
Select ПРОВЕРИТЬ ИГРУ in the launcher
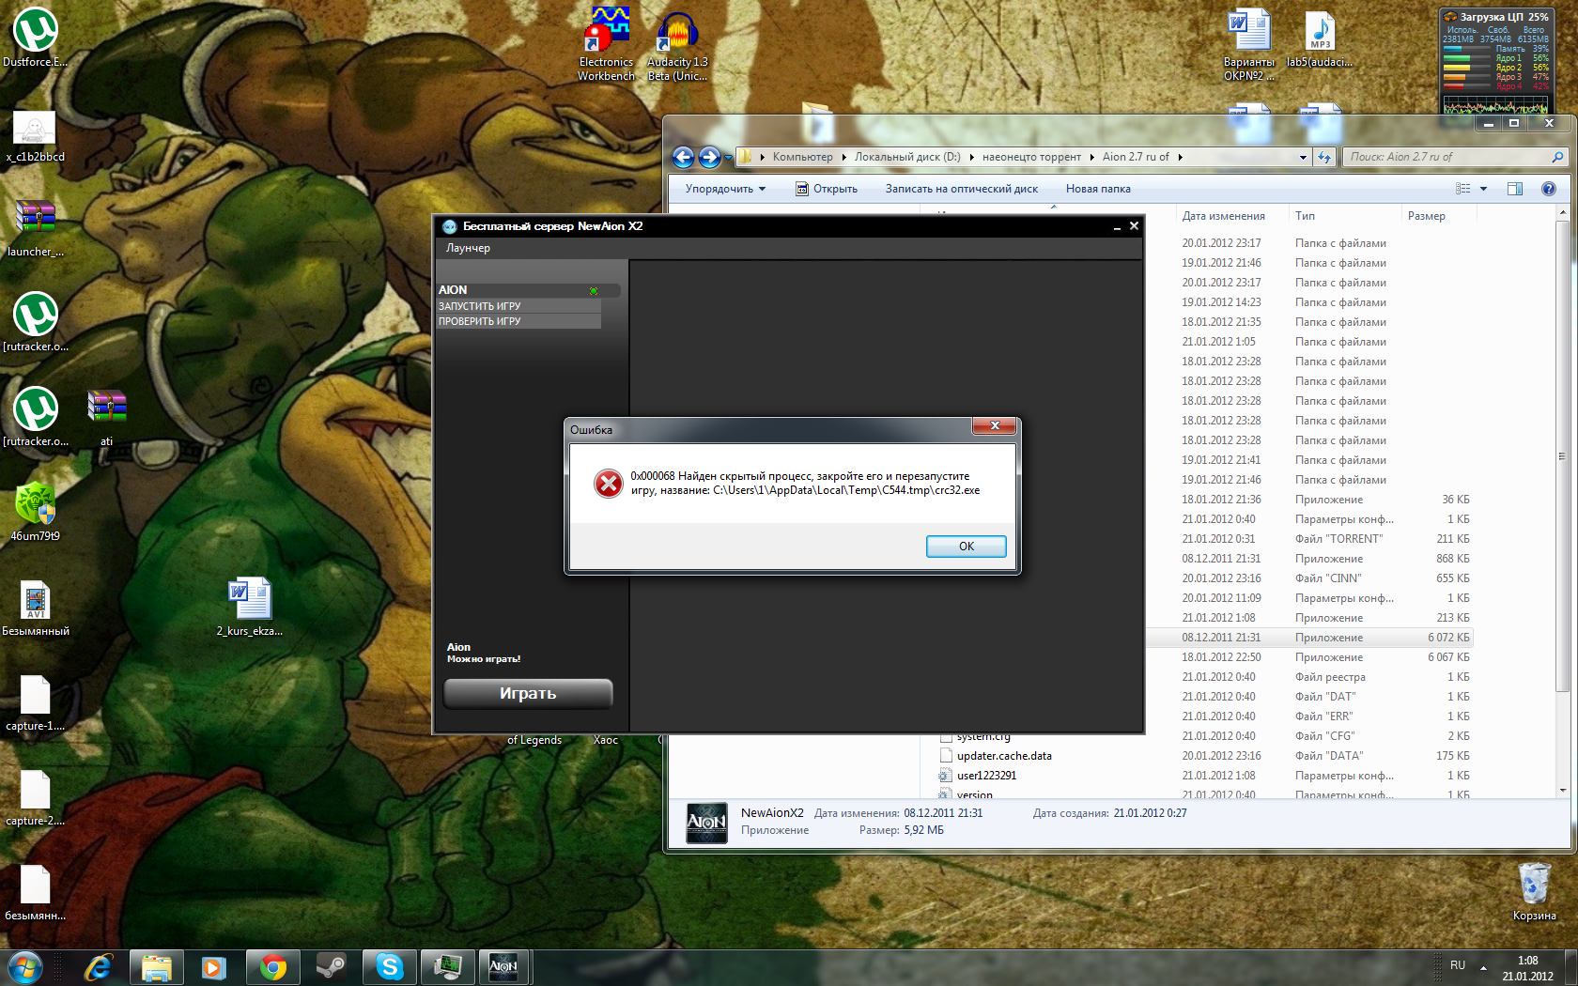[x=518, y=321]
